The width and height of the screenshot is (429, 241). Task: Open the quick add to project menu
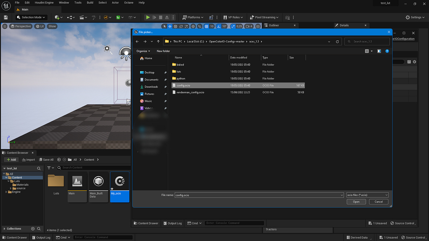click(59, 17)
